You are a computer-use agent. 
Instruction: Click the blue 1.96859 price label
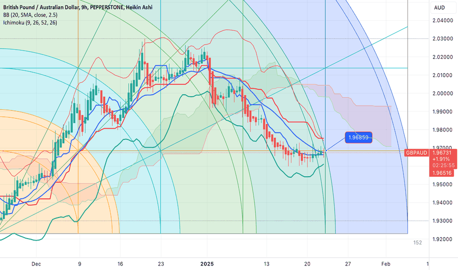coord(358,137)
